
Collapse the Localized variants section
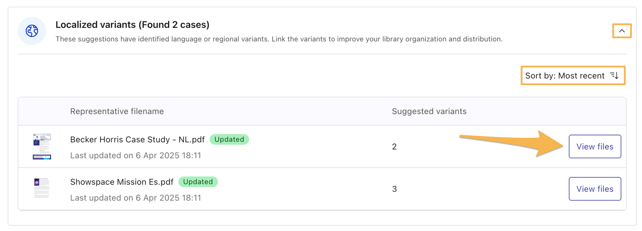pyautogui.click(x=622, y=31)
